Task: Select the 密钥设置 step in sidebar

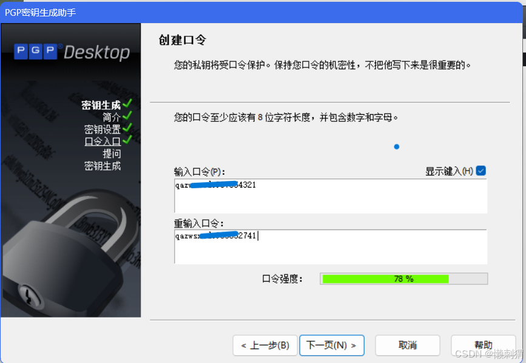Action: tap(103, 129)
